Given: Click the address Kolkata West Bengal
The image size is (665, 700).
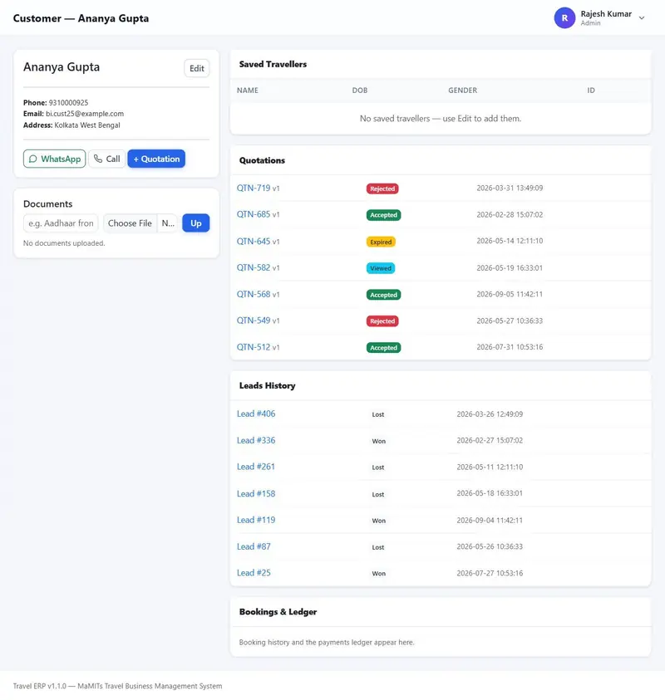Looking at the screenshot, I should click(87, 125).
